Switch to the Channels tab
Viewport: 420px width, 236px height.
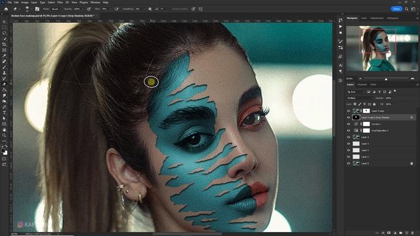362,85
